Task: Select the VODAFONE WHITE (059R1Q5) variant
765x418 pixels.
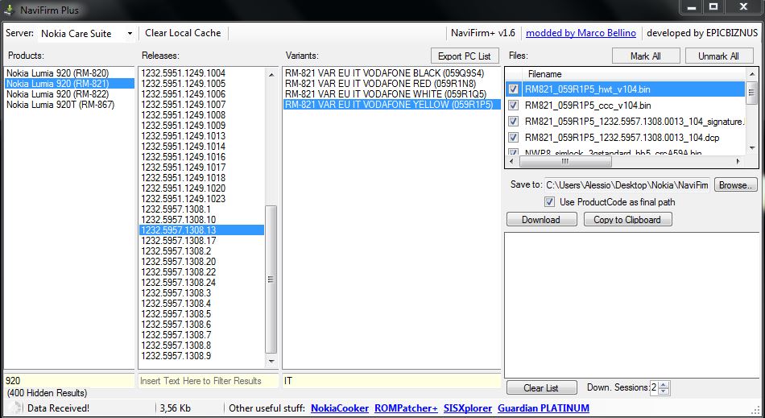Action: pos(392,94)
